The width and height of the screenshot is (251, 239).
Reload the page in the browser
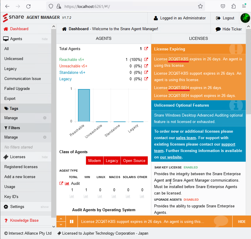(28, 6)
